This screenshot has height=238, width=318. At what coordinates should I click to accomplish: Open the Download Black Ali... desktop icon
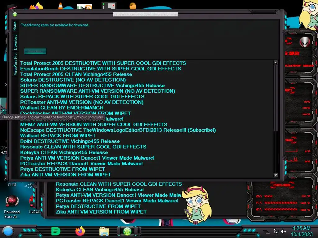point(12,207)
